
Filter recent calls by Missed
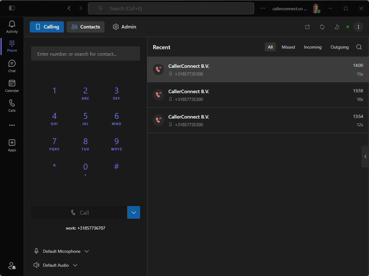coord(288,47)
